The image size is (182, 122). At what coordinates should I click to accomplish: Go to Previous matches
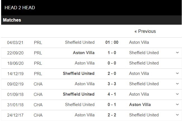pyautogui.click(x=145, y=31)
